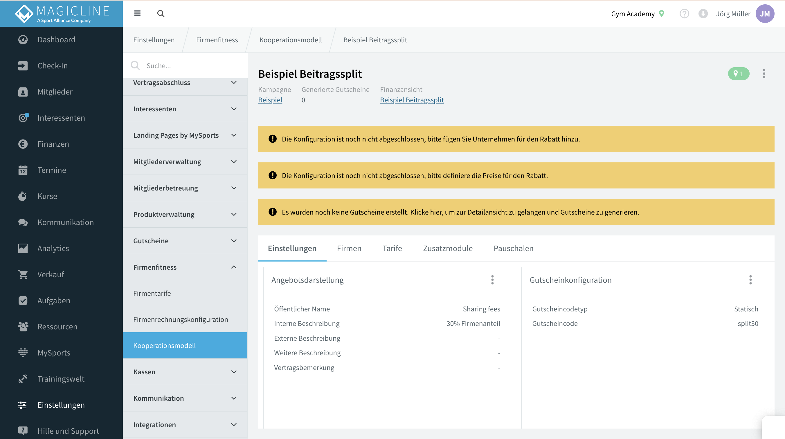785x439 pixels.
Task: Open three-dot menu beside Beispiel Beitragssplit title
Action: point(764,74)
